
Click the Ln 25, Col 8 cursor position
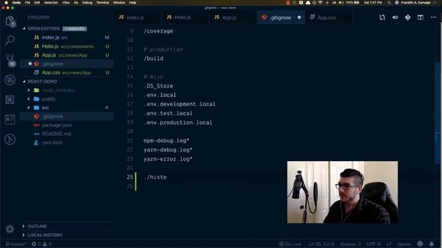click(321, 244)
